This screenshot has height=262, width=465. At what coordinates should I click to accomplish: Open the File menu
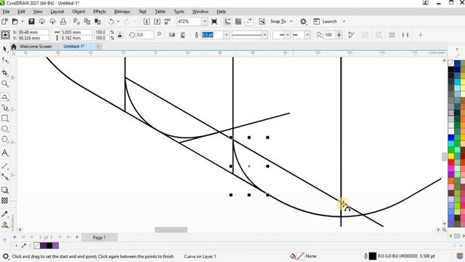tap(6, 12)
